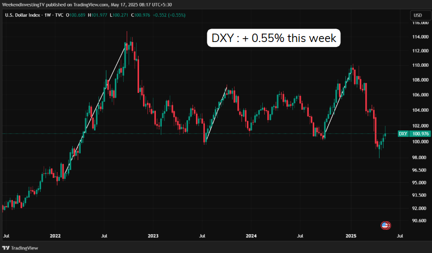Click the 98.000 price axis label
The width and height of the screenshot is (432, 253).
[x=420, y=158]
